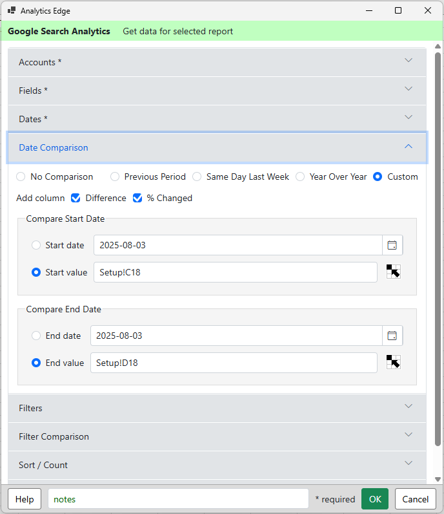The image size is (444, 514).
Task: Select No Comparison option
Action: [x=21, y=177]
